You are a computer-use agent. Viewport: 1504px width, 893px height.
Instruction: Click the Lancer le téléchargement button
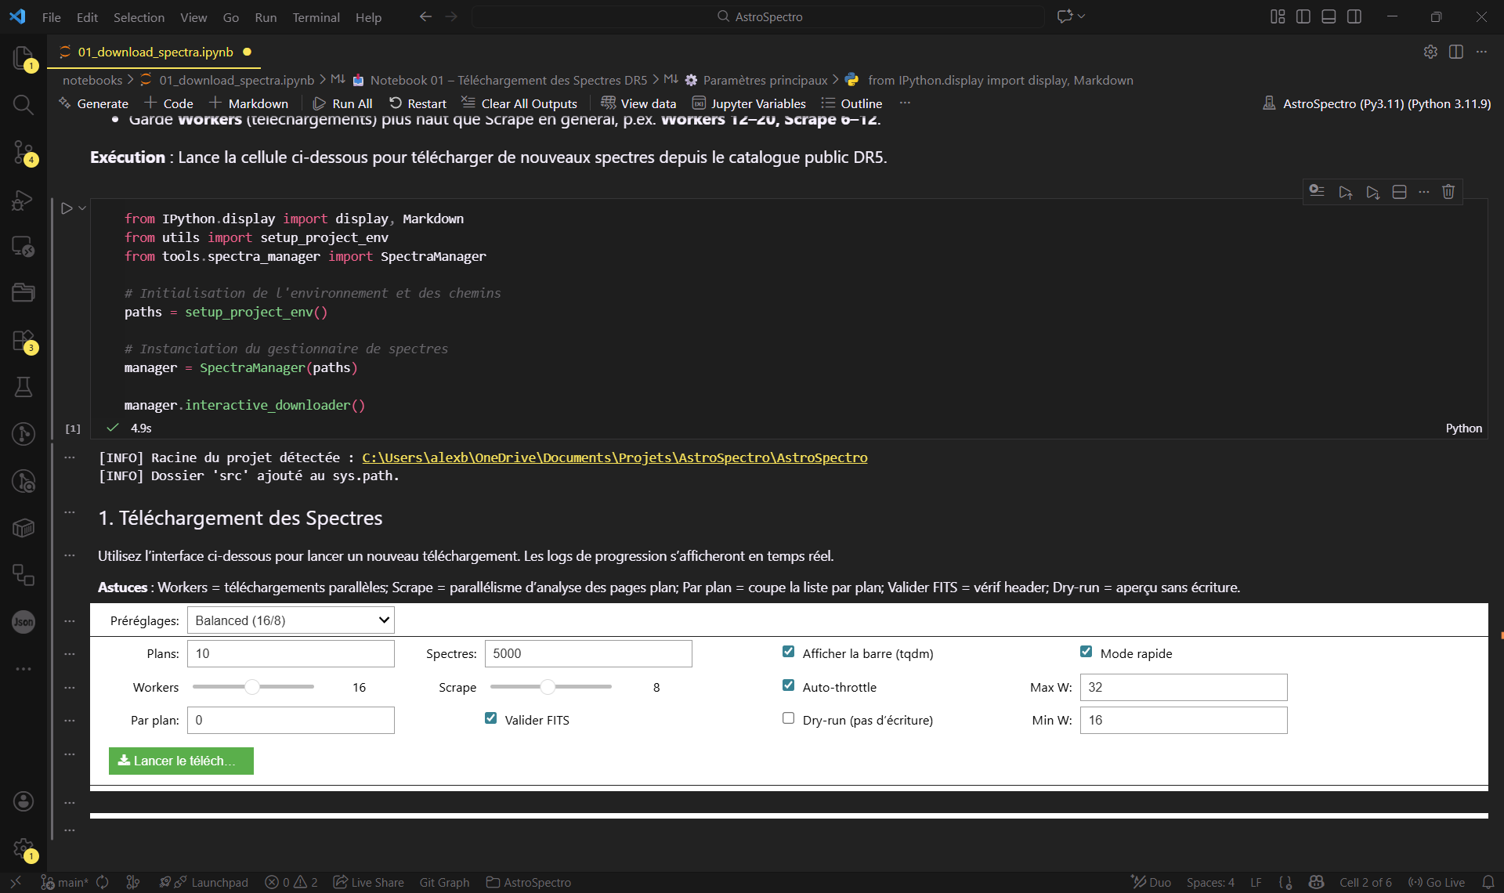coord(180,760)
